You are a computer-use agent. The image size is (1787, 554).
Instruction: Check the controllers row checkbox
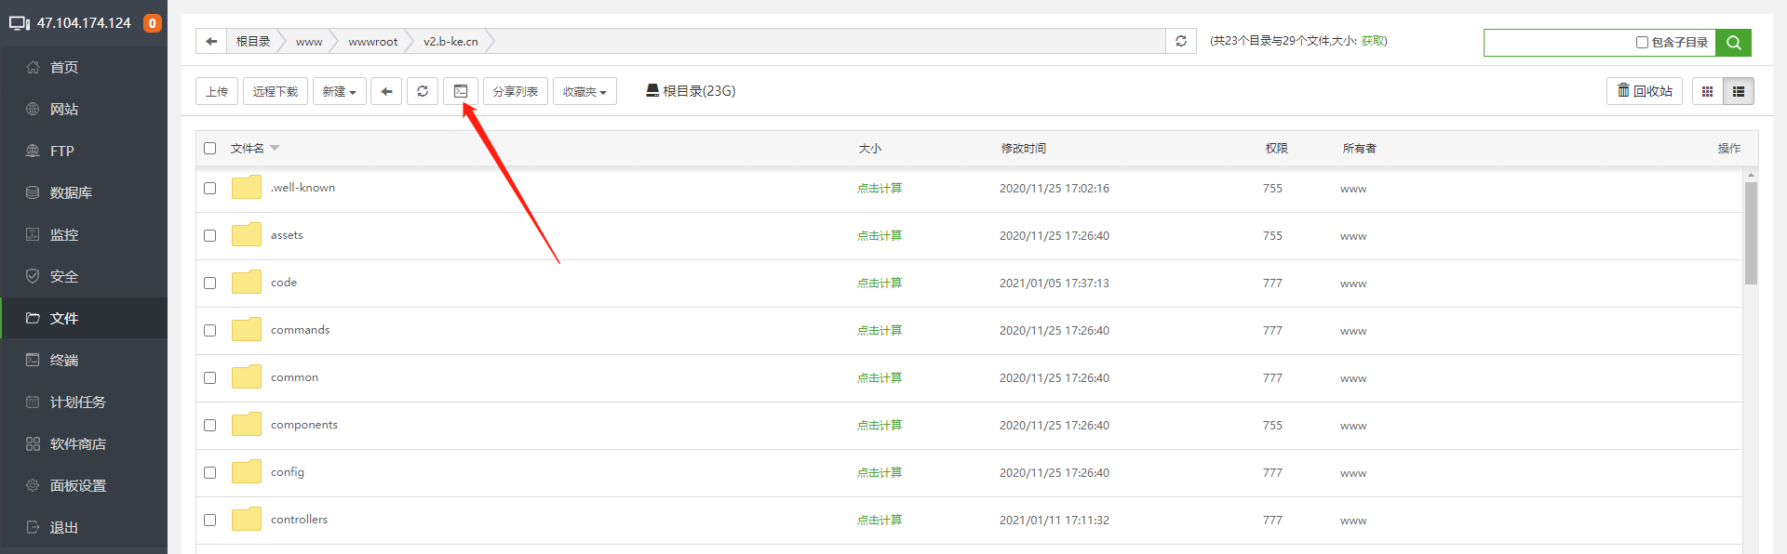pyautogui.click(x=210, y=520)
